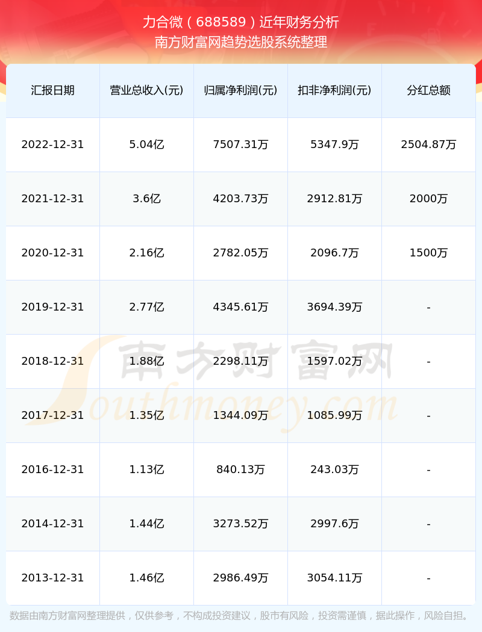
Task: Click the date cell 2016-12-31
Action: [x=53, y=469]
